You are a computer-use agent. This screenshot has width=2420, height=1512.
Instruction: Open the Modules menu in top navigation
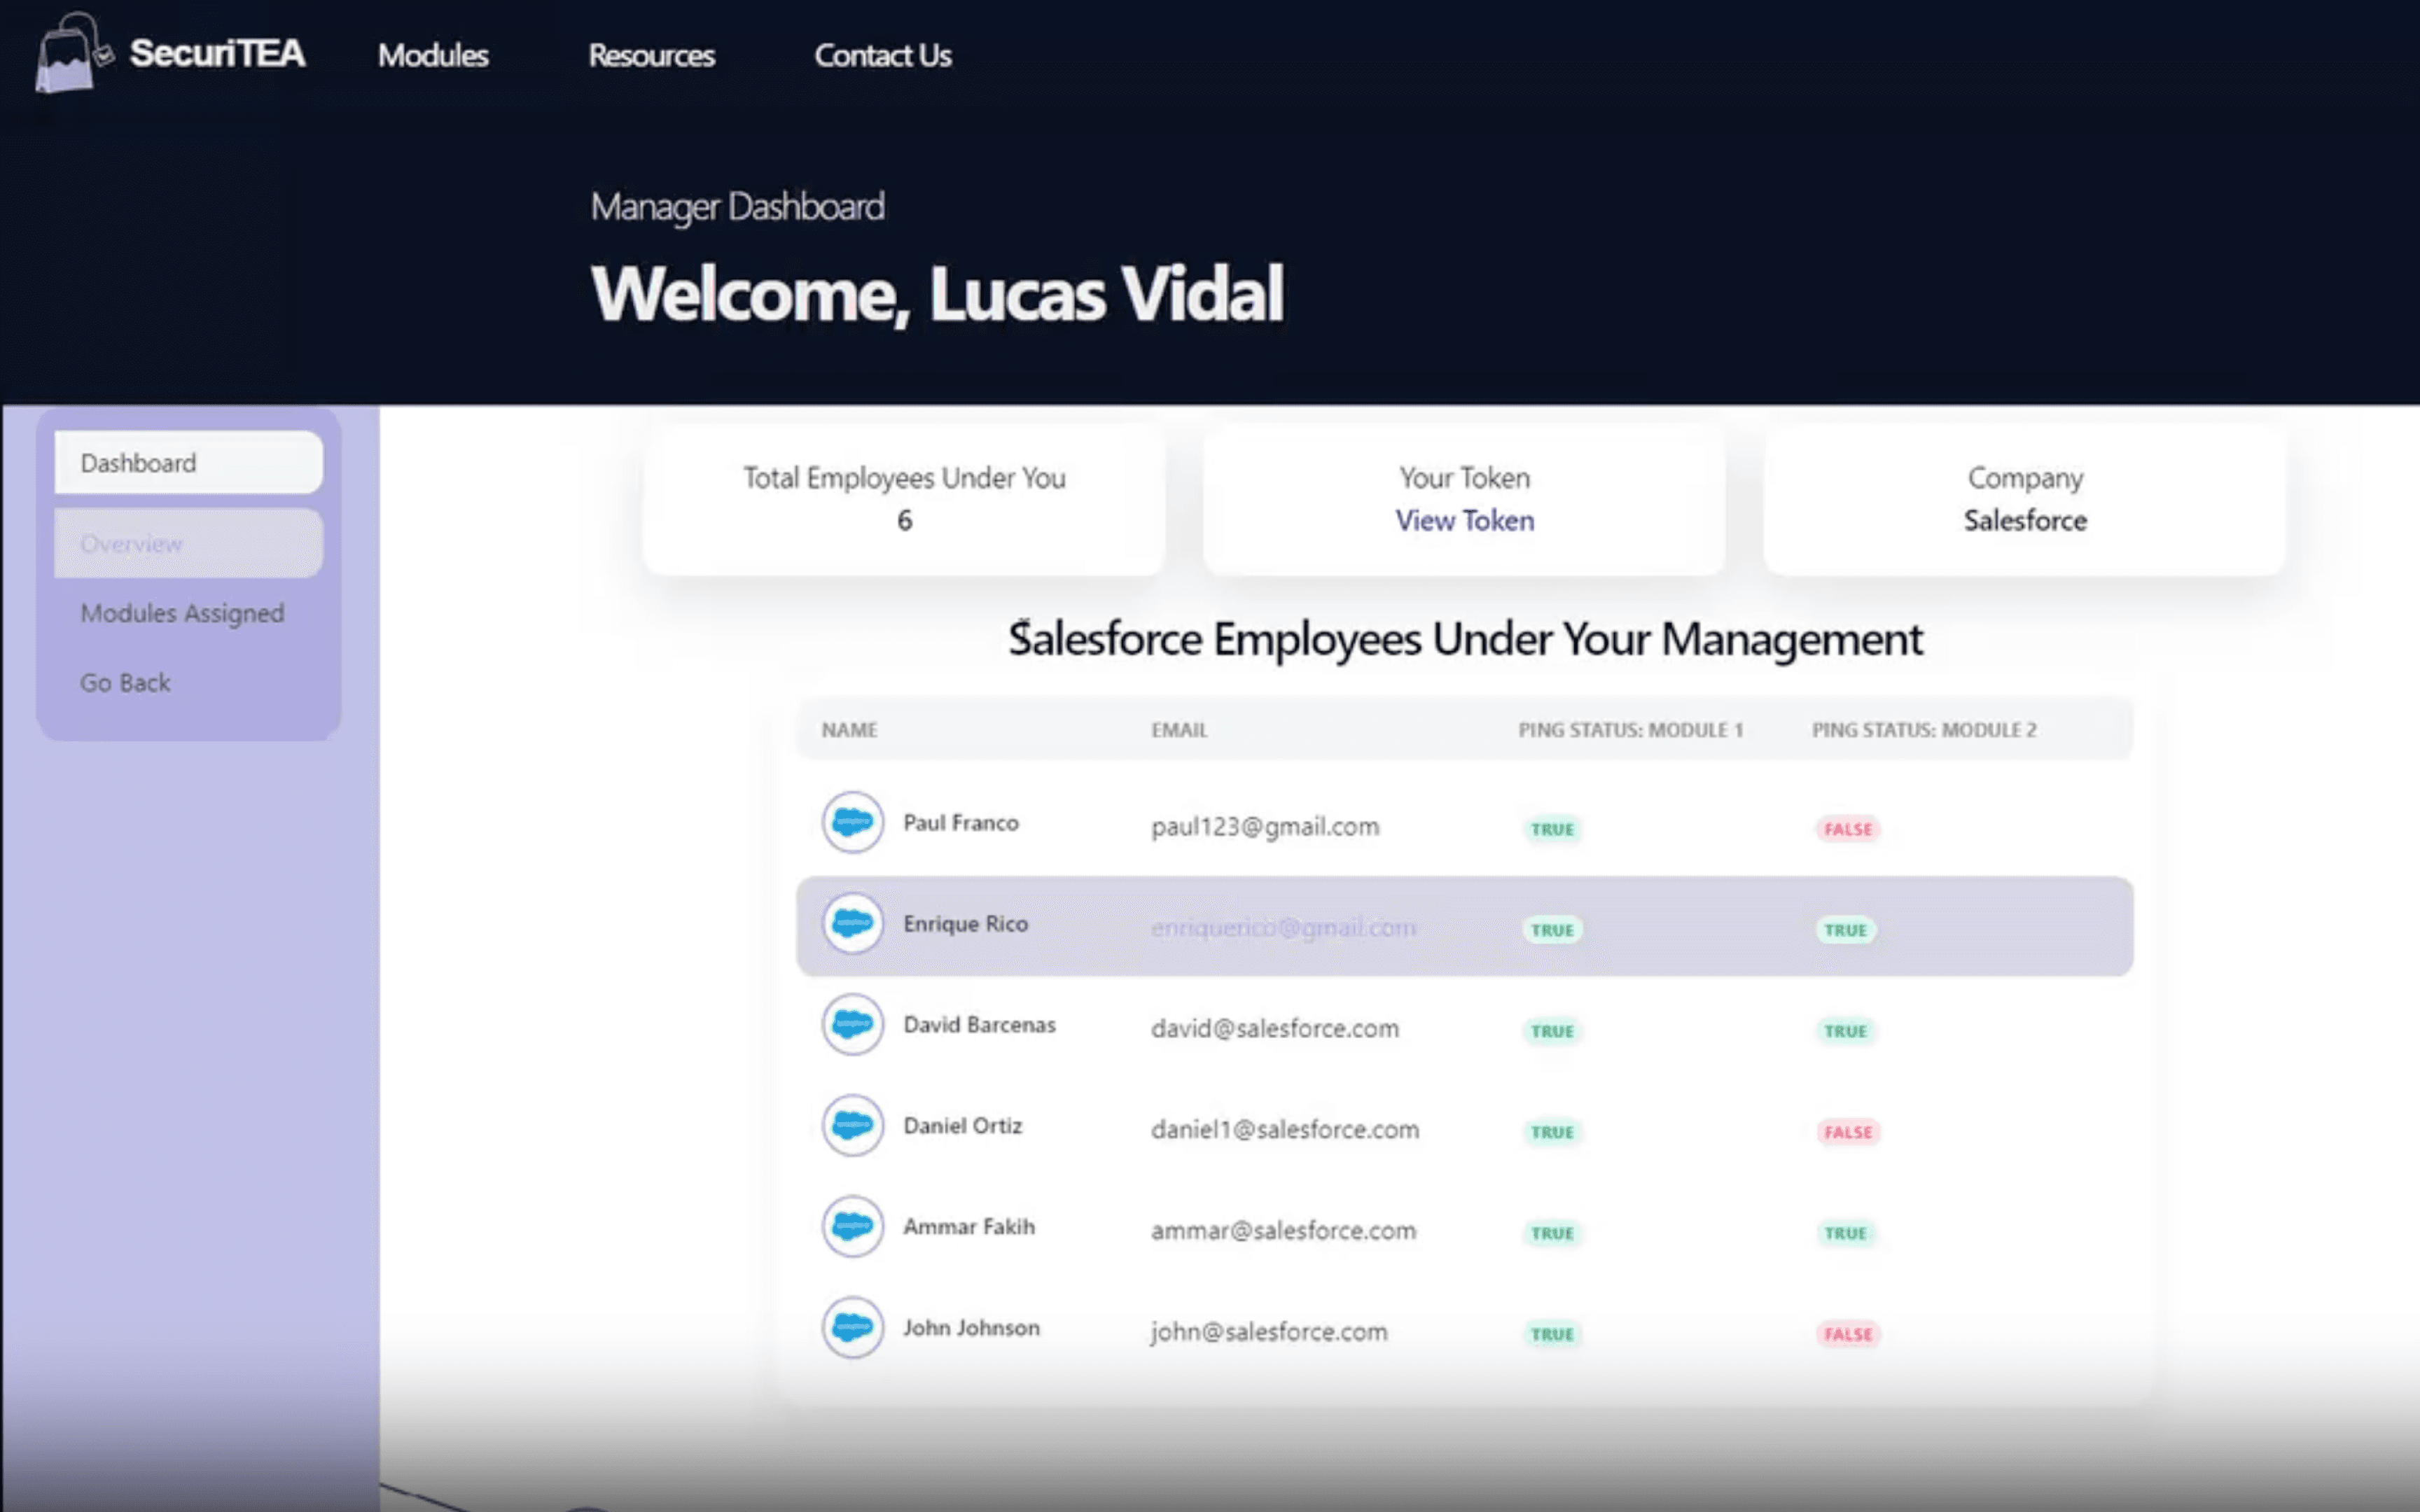433,55
